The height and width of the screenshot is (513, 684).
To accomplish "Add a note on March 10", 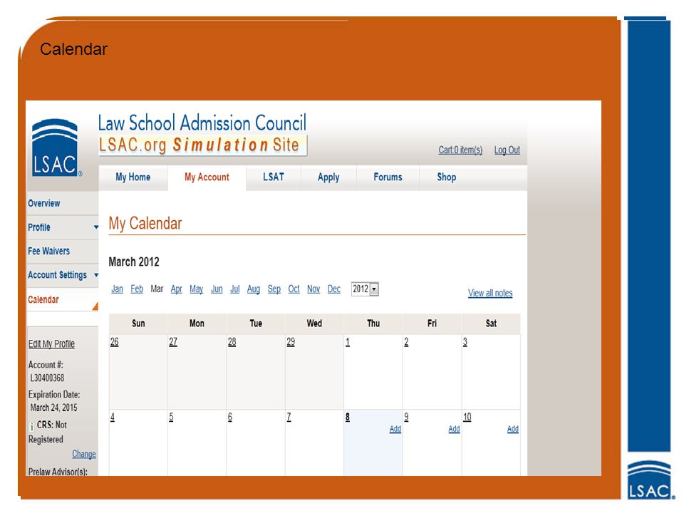I will click(x=513, y=429).
